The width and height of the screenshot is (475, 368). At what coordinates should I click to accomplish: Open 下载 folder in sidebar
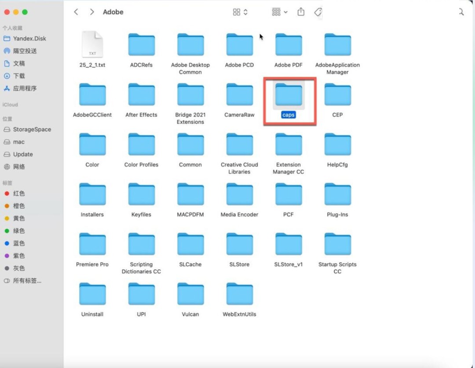(x=19, y=76)
